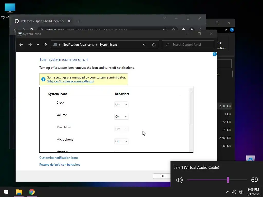Open the Recycle Bin desktop icon
This screenshot has width=263, height=197.
[x=250, y=158]
